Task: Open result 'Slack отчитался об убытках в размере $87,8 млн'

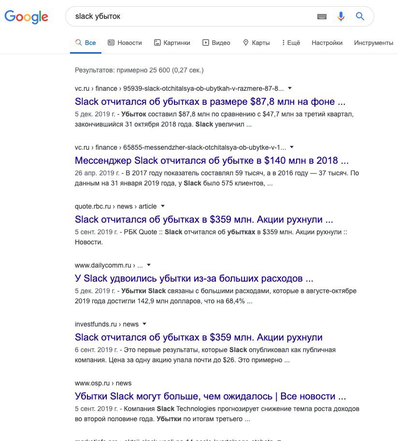Action: [210, 101]
